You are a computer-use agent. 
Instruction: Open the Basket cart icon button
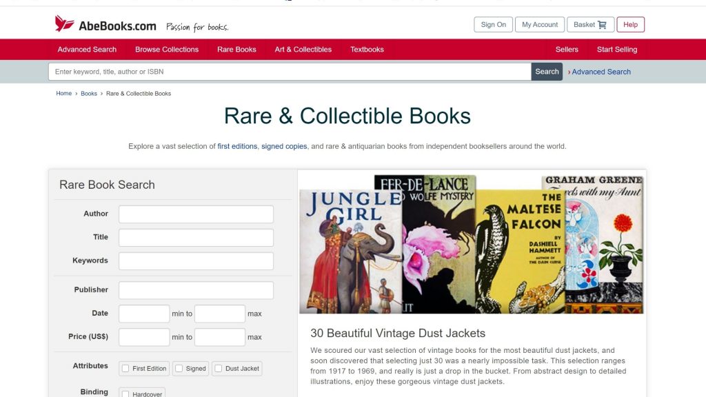(x=590, y=25)
